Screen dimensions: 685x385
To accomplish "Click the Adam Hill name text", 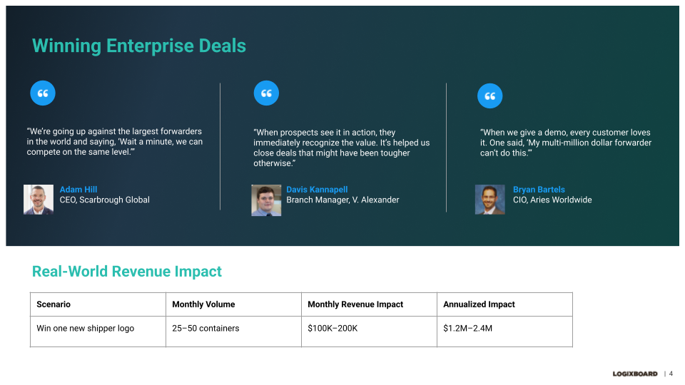I will click(x=78, y=190).
